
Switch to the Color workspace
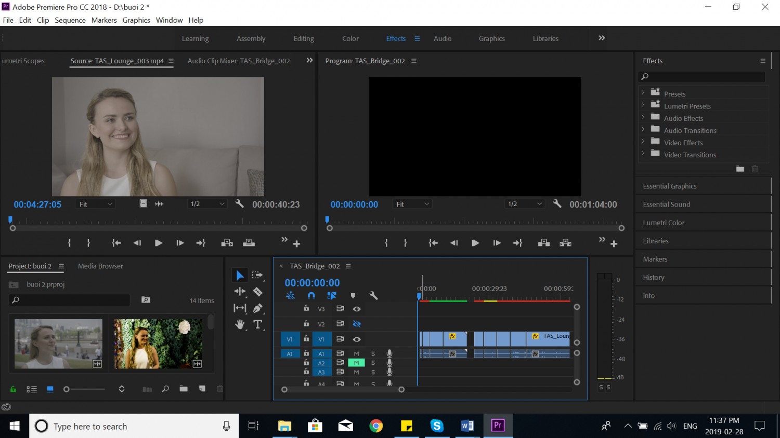[x=350, y=38]
